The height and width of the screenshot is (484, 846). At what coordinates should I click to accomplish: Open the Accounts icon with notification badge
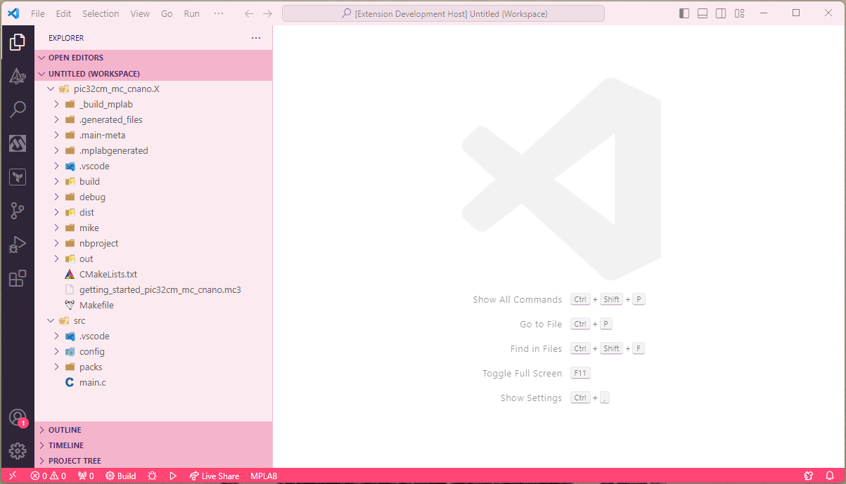[18, 418]
